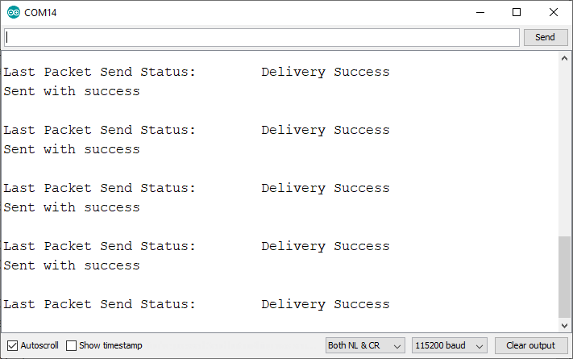Screen dimensions: 573x359
Task: Maximize the COM14 serial monitor window
Action: coord(517,12)
